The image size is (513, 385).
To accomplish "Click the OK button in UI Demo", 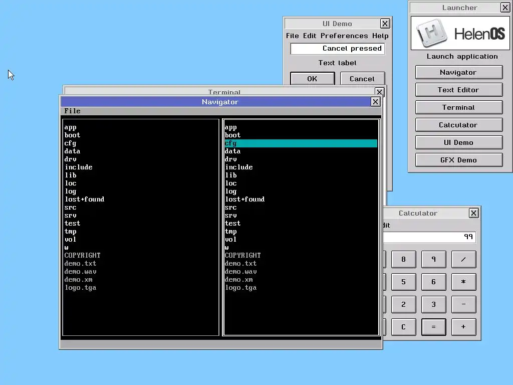I will (313, 79).
